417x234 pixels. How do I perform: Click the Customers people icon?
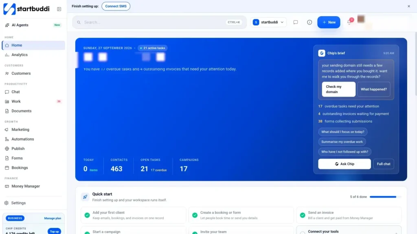coord(7,73)
